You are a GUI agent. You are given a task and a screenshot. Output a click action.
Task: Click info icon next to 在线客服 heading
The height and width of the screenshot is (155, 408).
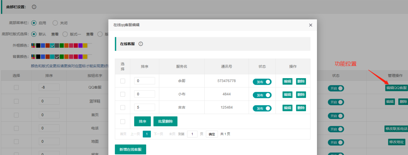click(x=141, y=44)
